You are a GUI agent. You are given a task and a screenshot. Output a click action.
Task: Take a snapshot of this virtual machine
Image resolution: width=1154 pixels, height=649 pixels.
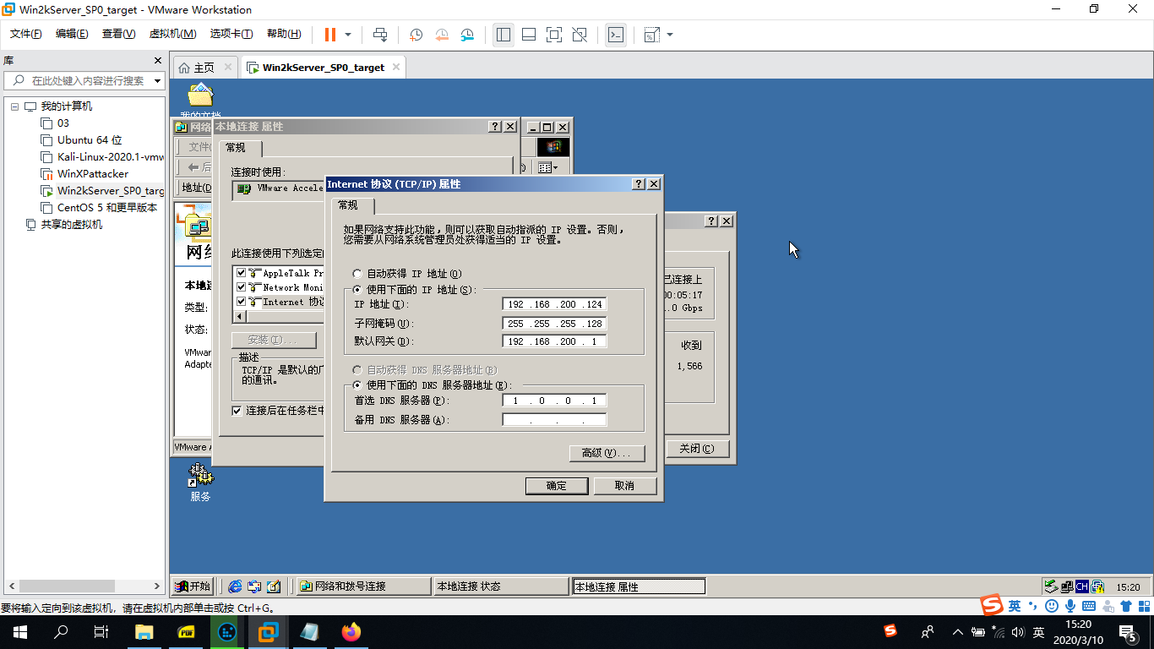(x=416, y=35)
